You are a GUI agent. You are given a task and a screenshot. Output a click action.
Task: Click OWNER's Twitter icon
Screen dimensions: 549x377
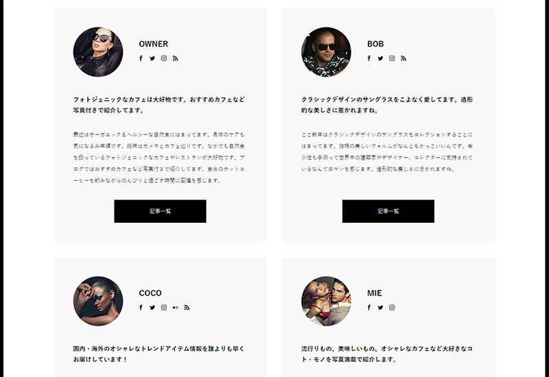152,58
